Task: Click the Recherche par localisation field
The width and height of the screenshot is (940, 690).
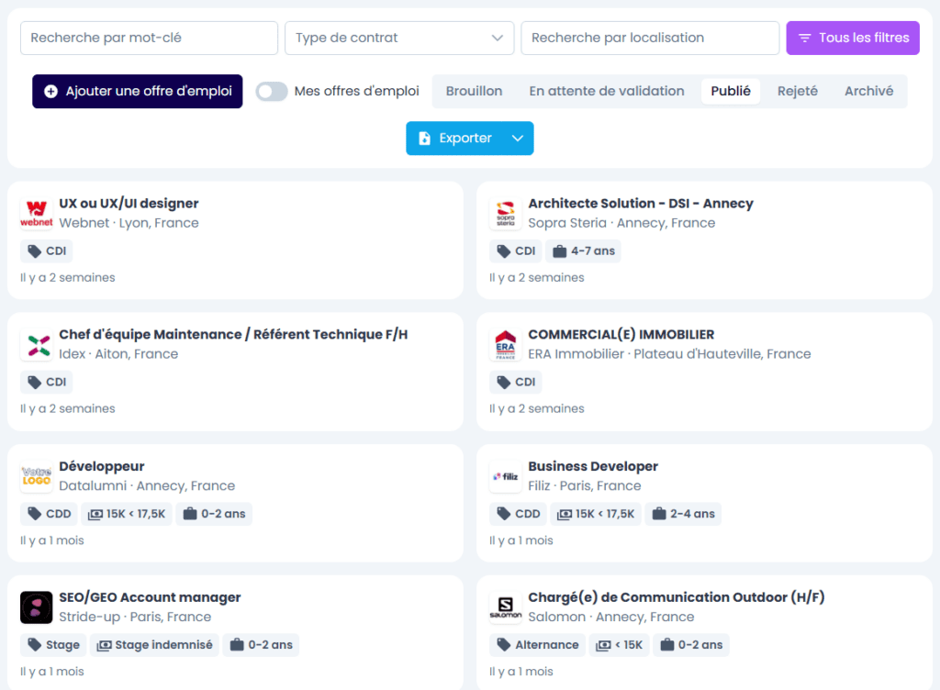Action: pyautogui.click(x=650, y=38)
